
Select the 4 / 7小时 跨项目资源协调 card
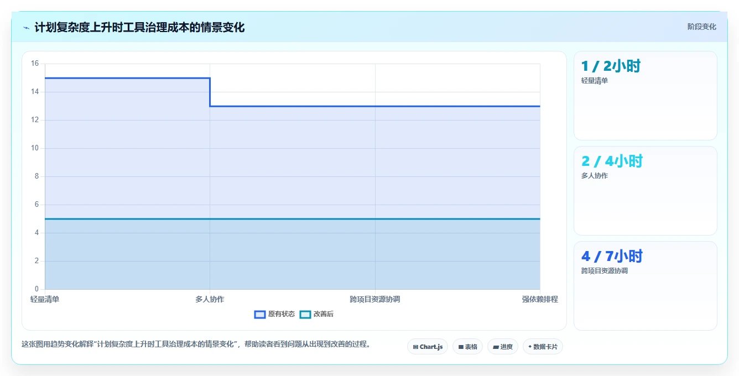point(646,286)
